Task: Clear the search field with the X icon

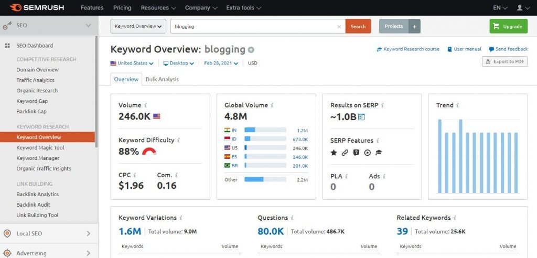Action: point(339,26)
